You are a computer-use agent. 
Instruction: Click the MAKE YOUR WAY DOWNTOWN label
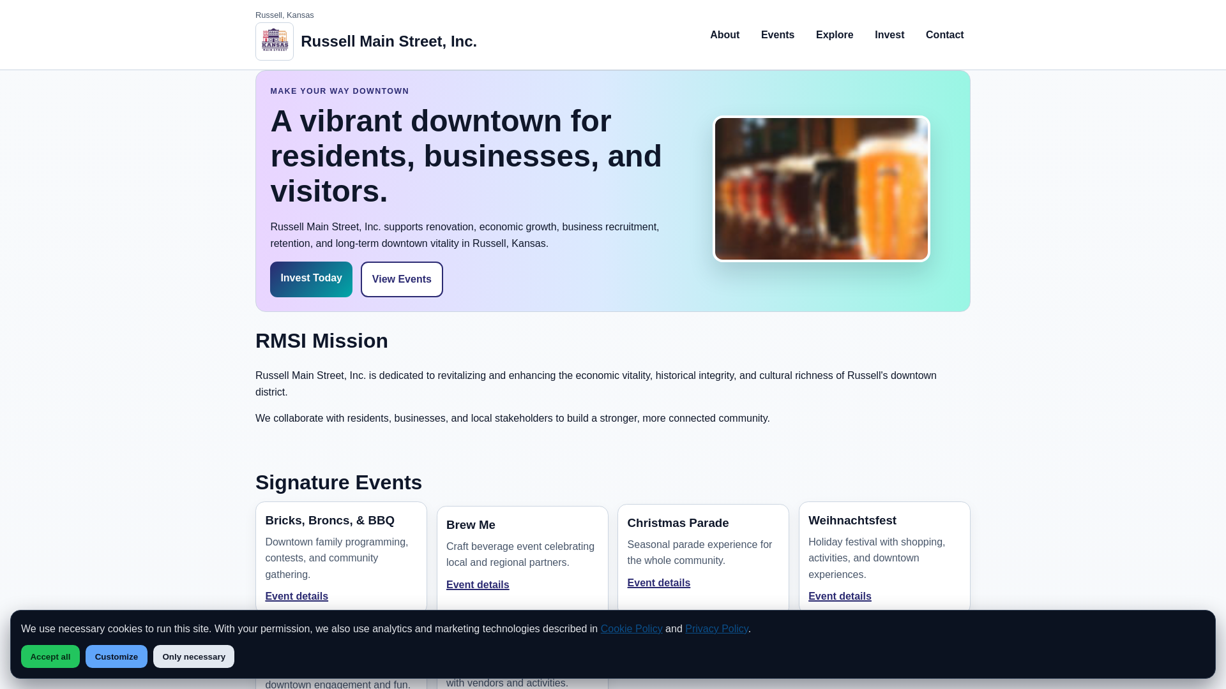pyautogui.click(x=340, y=91)
